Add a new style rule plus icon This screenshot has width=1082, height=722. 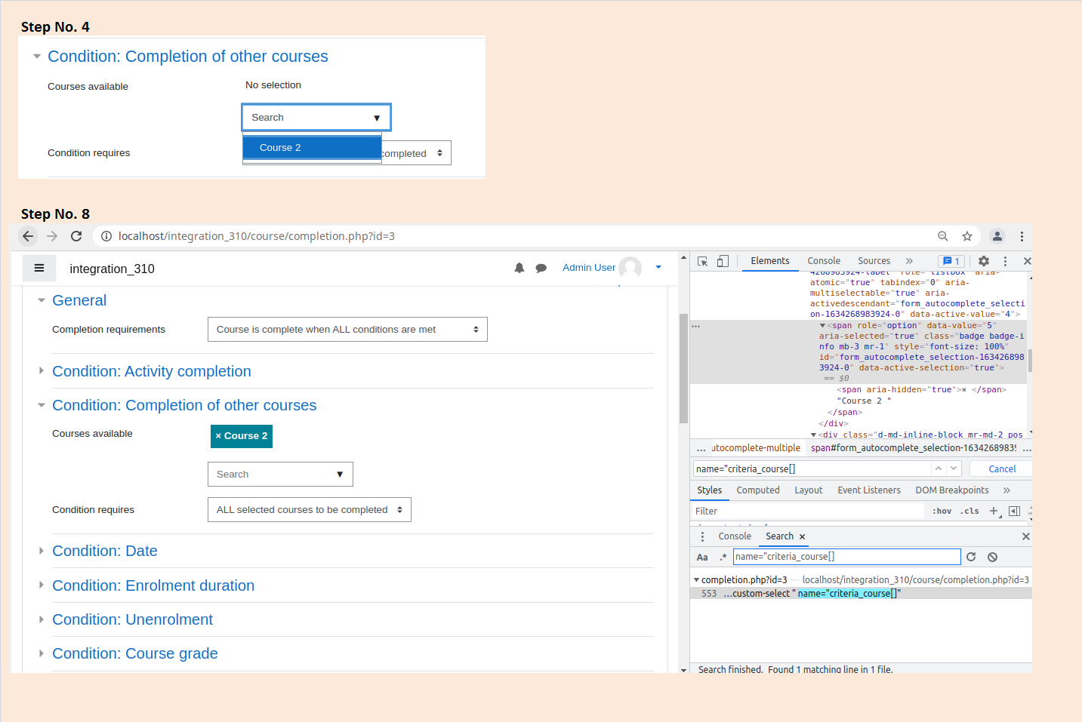tap(994, 511)
